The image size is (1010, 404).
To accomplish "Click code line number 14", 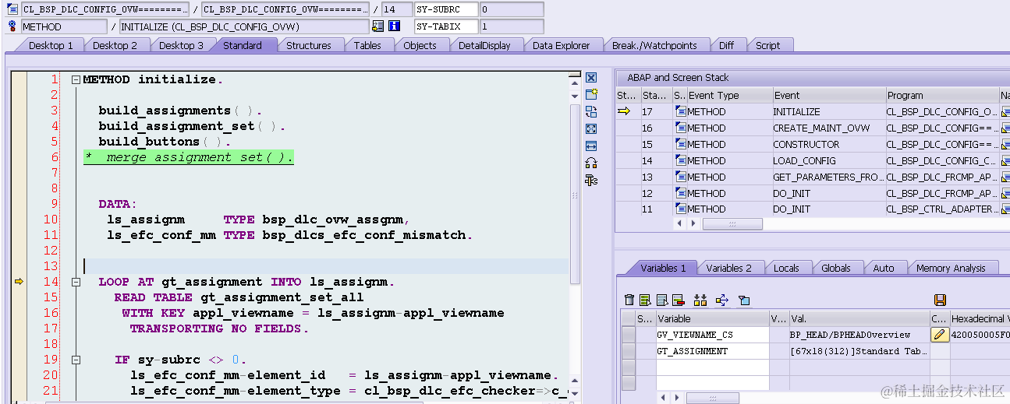I will [x=51, y=282].
